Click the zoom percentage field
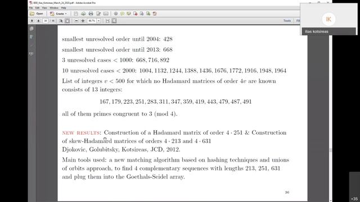The image size is (360, 202). 92,21
